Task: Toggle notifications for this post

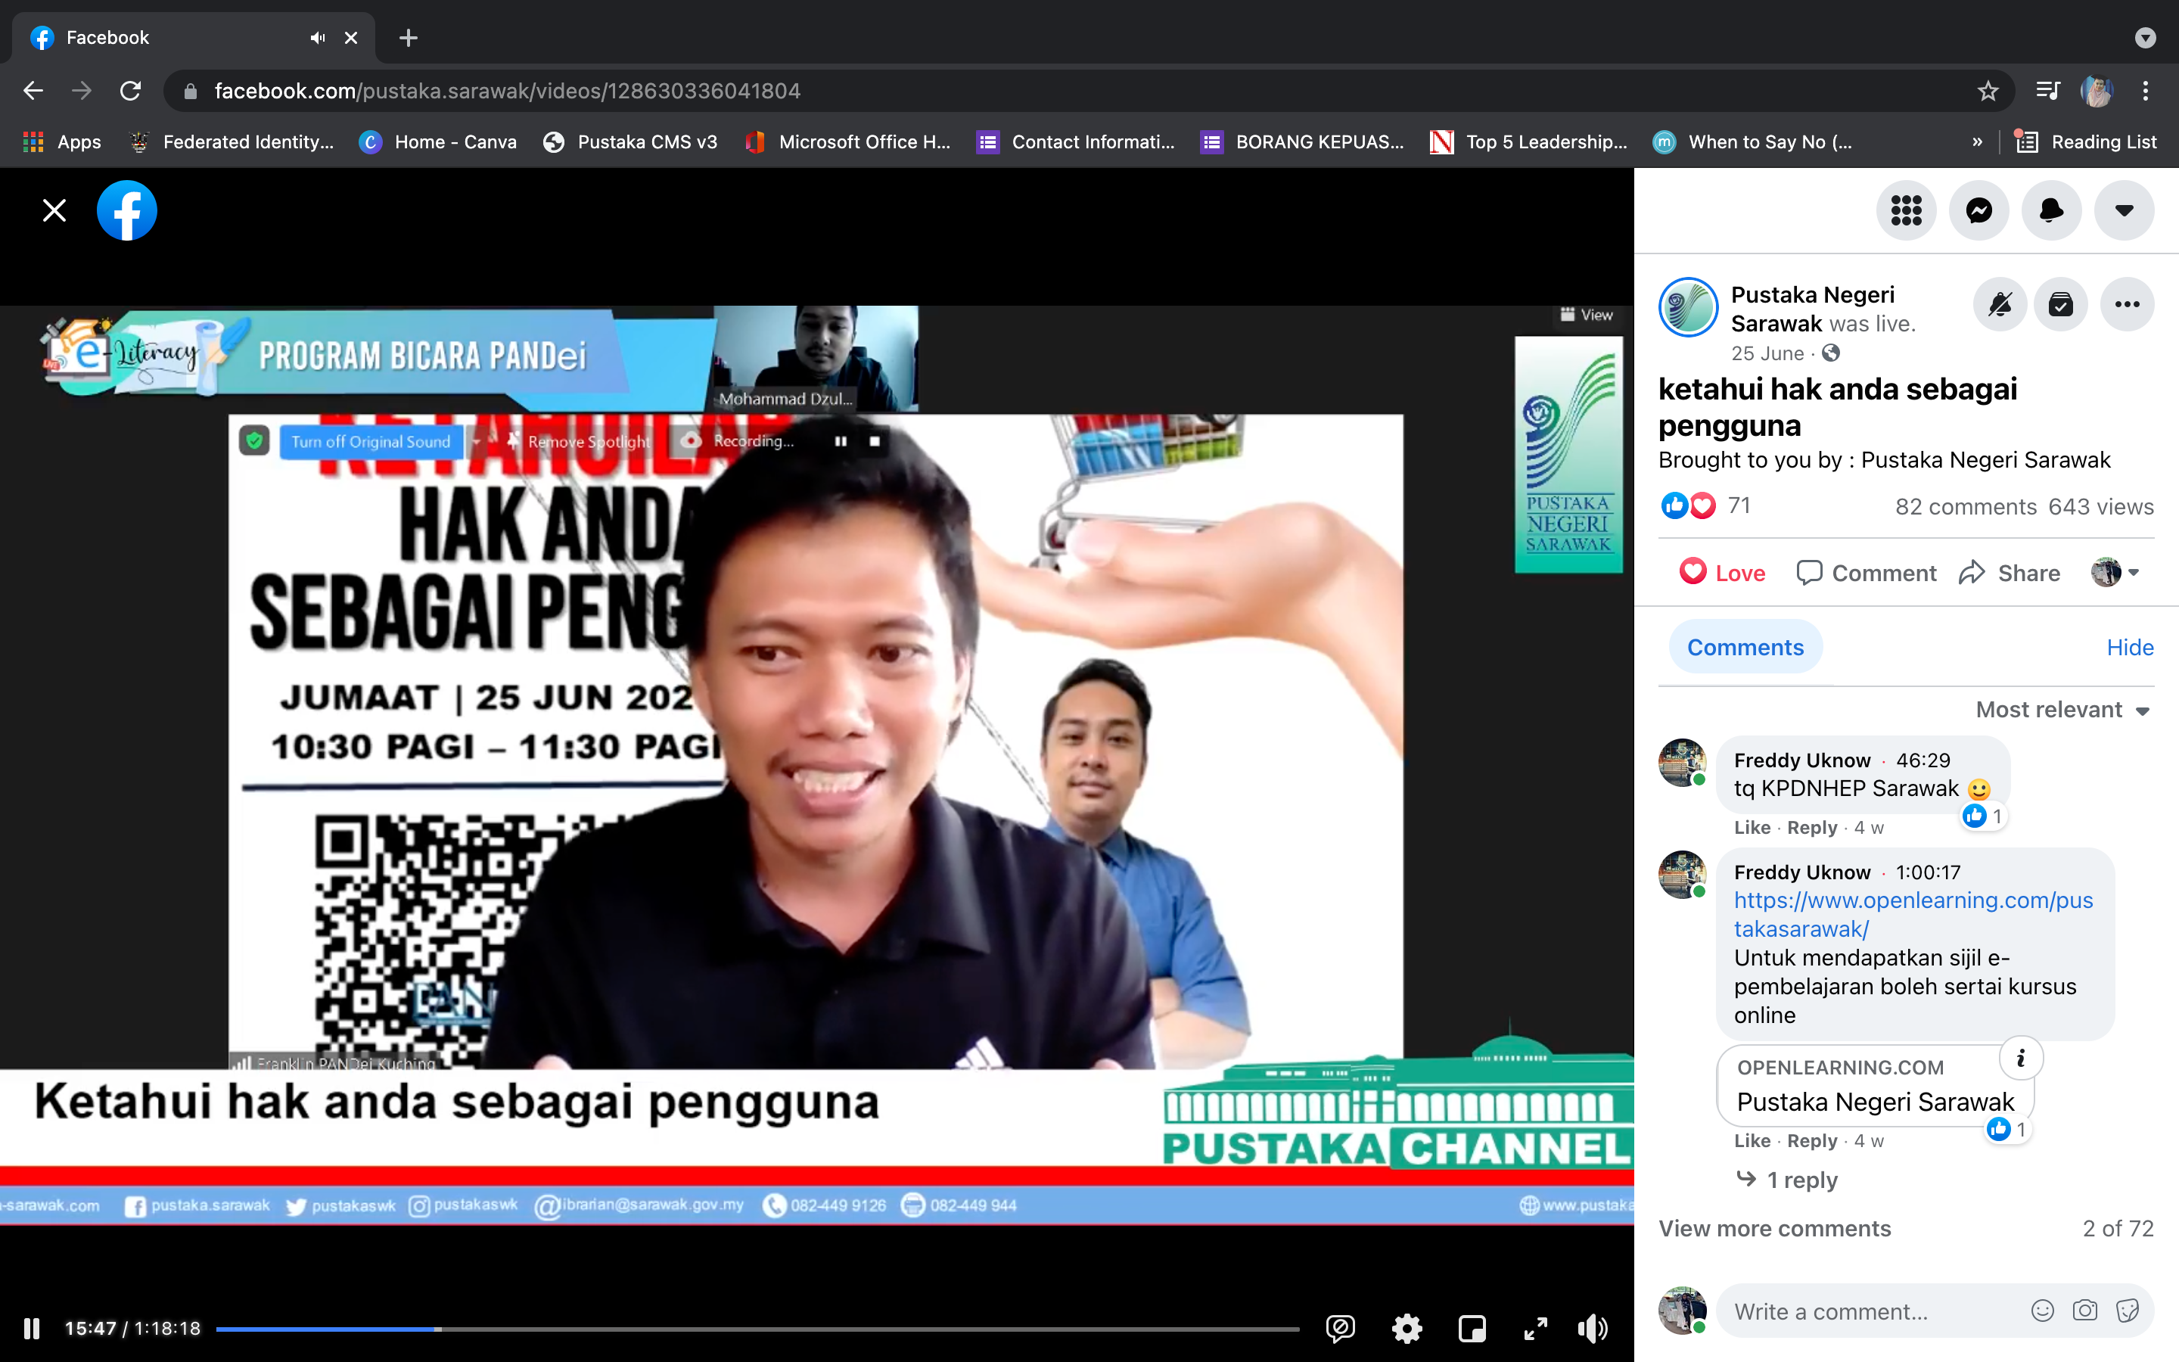Action: coord(2000,304)
